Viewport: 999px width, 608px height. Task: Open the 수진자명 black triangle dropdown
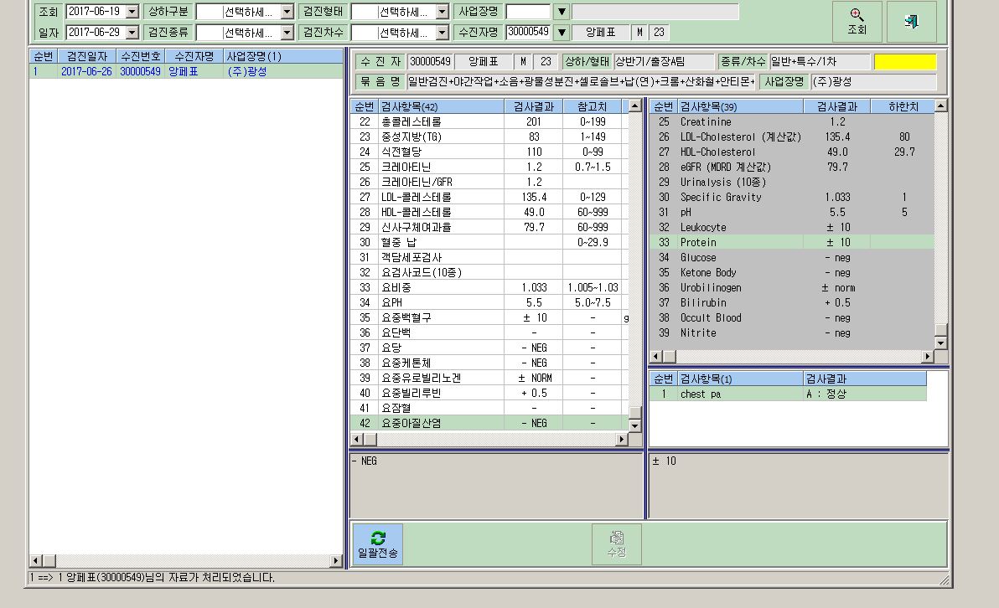[x=562, y=32]
